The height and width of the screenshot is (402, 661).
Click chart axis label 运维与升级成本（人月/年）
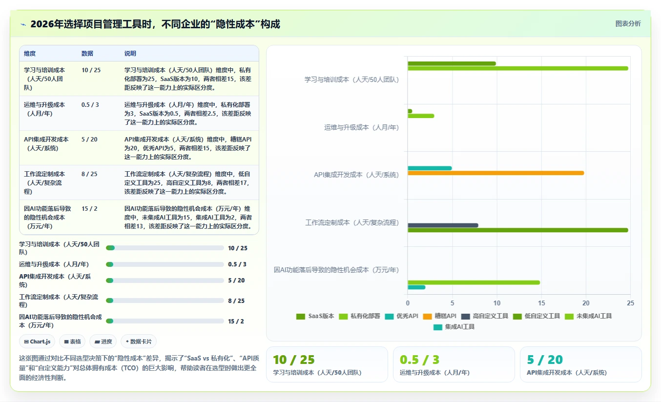click(361, 127)
